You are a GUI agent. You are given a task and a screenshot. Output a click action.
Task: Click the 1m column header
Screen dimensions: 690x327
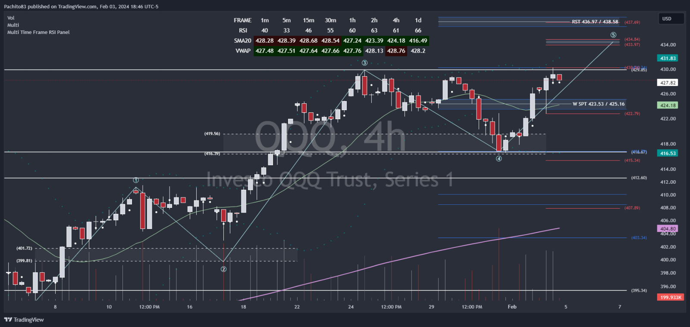point(265,20)
